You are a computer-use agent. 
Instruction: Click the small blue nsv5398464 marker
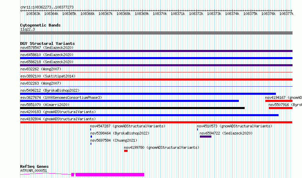click(91, 137)
